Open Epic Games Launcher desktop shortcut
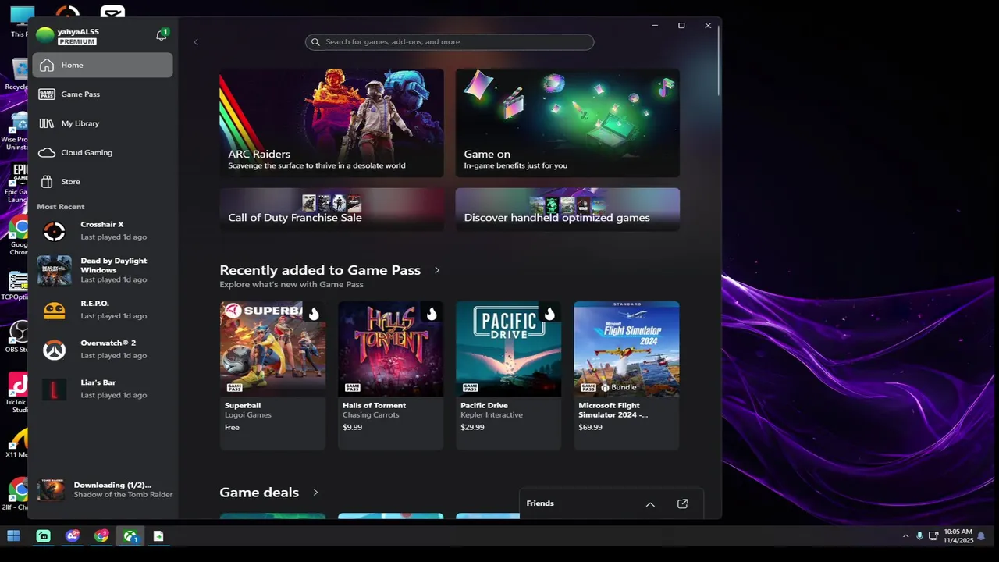The height and width of the screenshot is (562, 999). click(x=16, y=184)
